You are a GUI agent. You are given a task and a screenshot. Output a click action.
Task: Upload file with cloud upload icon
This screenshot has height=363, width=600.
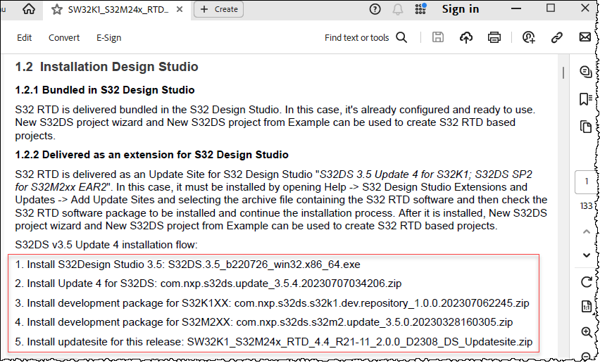point(465,38)
